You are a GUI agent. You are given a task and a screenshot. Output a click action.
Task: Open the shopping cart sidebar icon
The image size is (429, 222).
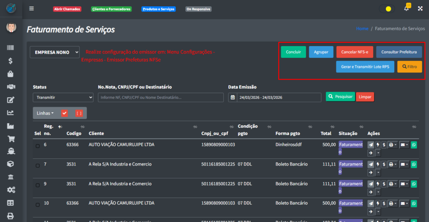[11, 139]
